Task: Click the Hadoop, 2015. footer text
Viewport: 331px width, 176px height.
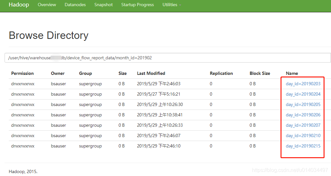Action: pos(23,171)
